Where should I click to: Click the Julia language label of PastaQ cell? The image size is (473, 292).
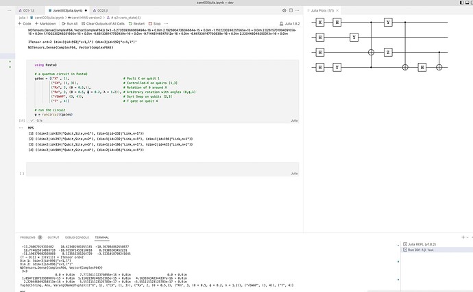click(294, 120)
